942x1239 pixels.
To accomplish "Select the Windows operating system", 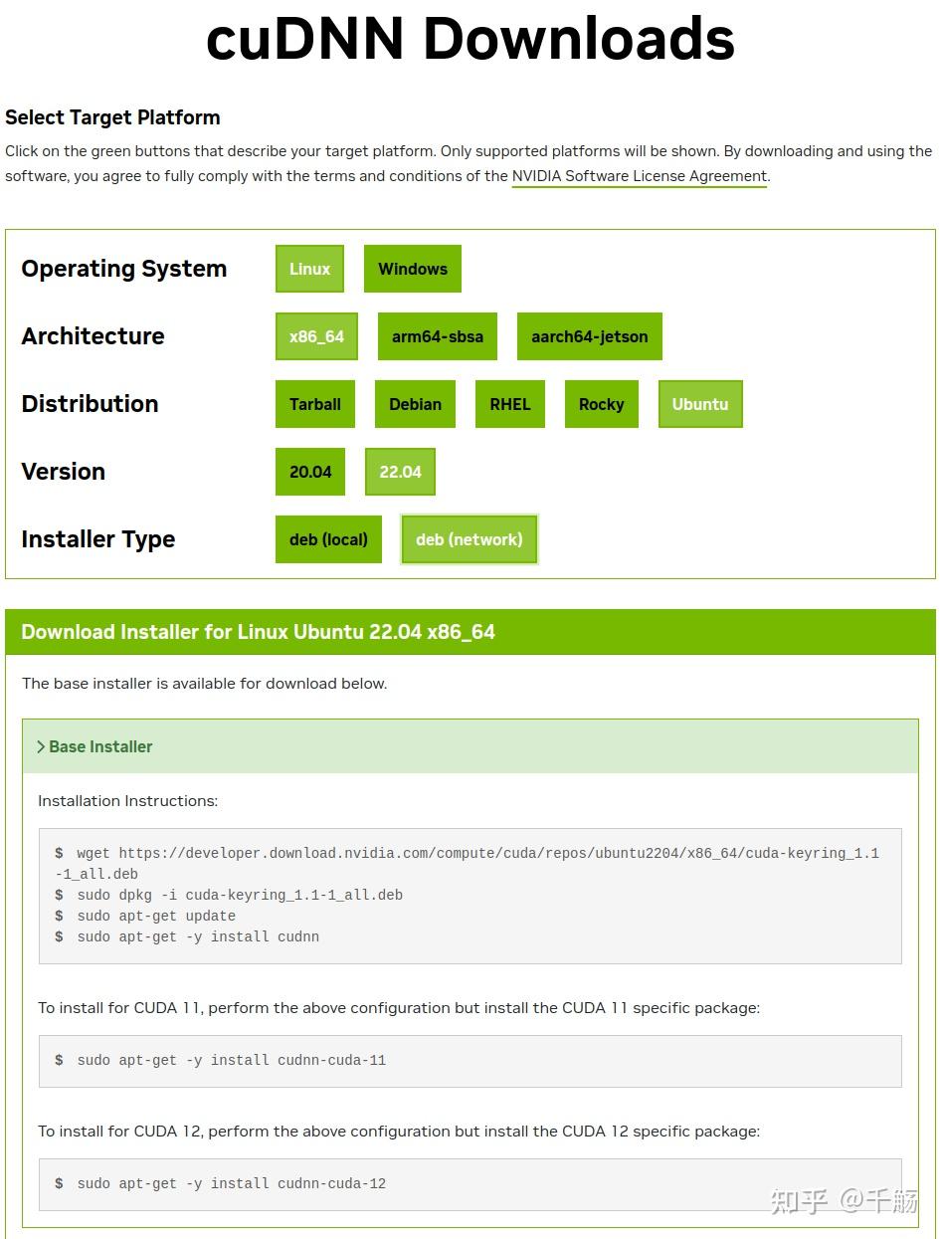I will [x=412, y=269].
